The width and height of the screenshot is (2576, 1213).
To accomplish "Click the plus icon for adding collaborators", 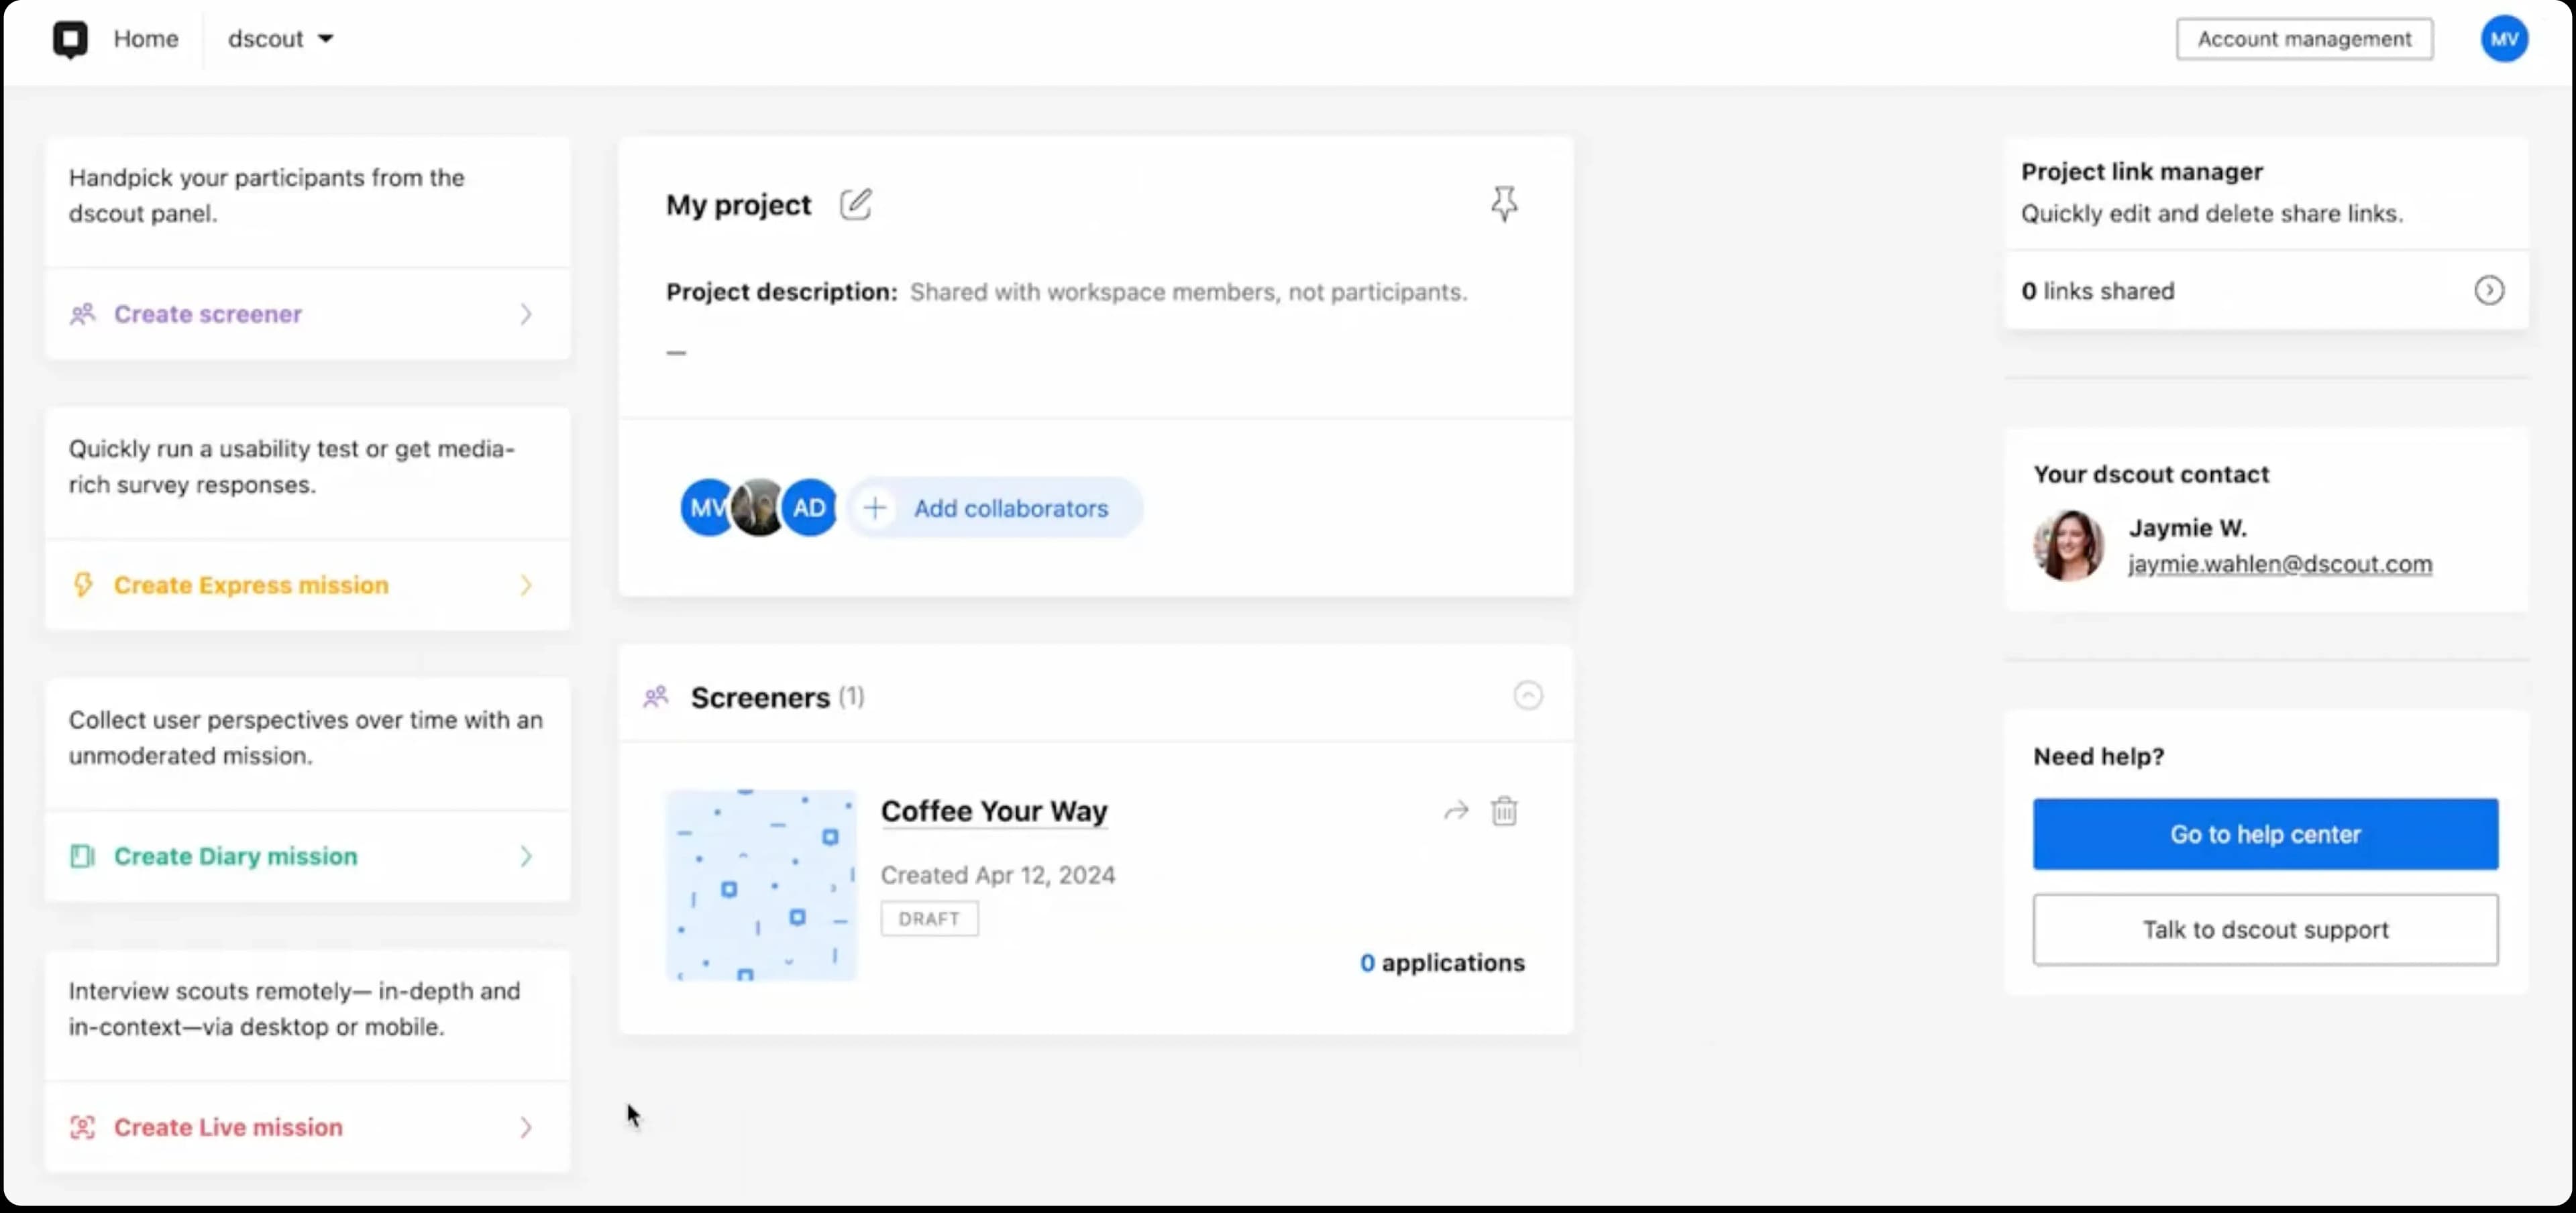I will 875,508.
